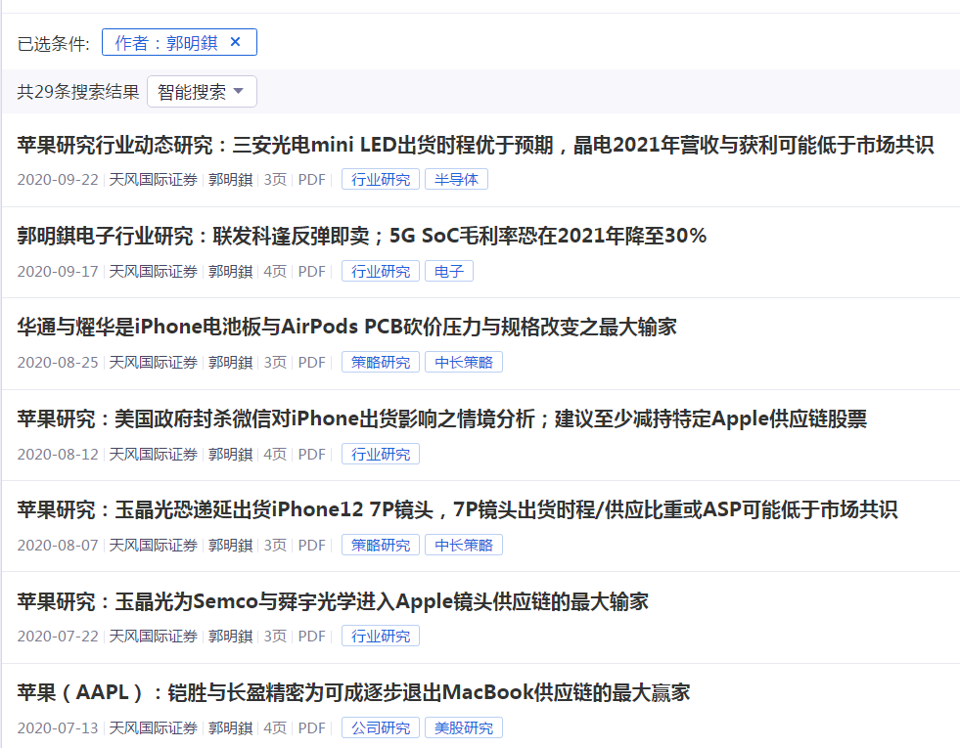Viewport: 960px width, 748px height.
Task: Click the 共29条搜索结果 count text
Action: tap(78, 92)
